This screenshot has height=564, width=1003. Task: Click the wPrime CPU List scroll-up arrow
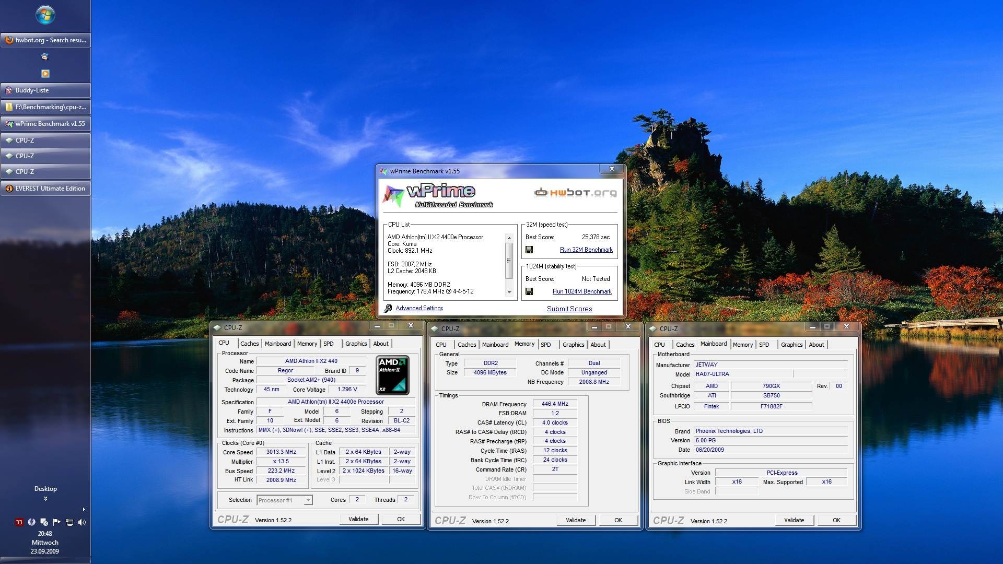509,238
